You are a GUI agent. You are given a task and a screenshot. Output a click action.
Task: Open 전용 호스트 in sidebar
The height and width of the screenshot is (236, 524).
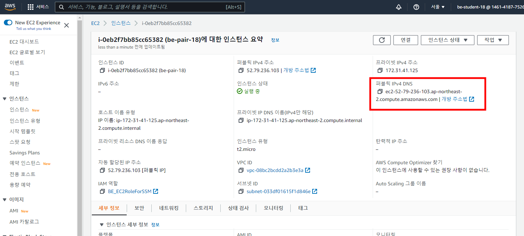pos(23,174)
